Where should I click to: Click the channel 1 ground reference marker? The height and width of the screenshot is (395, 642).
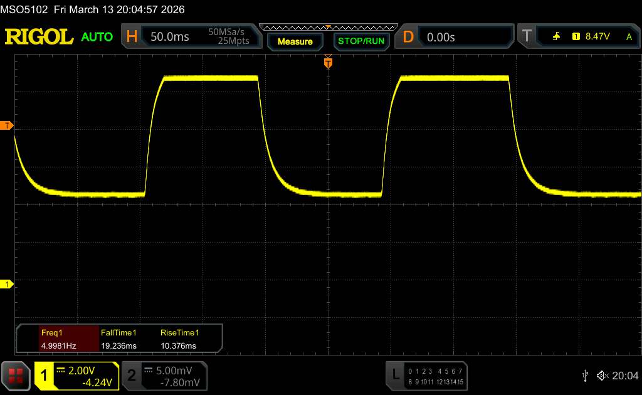coord(8,285)
